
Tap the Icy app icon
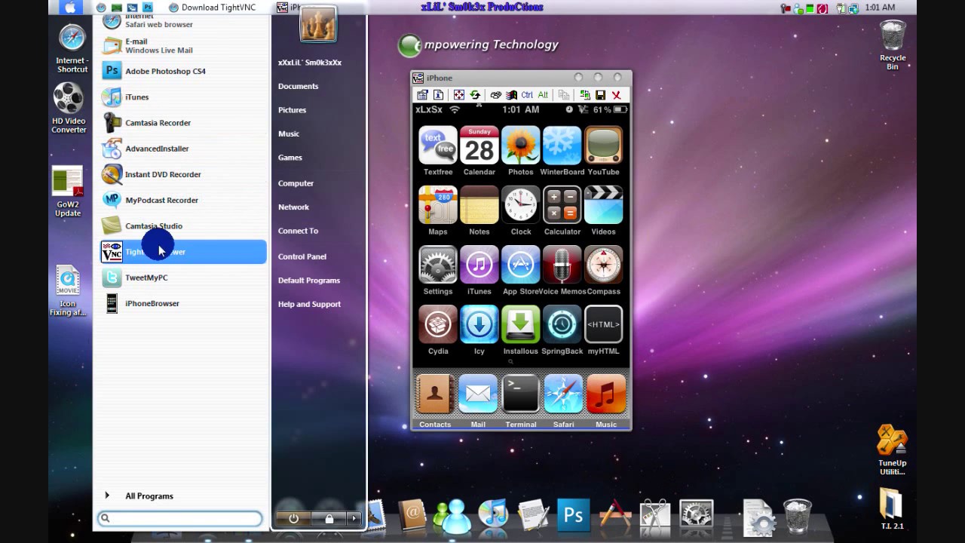tap(479, 324)
